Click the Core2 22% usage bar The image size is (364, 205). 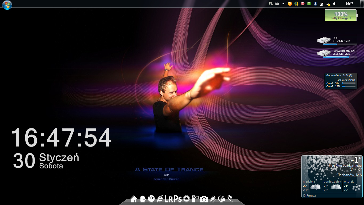[349, 86]
